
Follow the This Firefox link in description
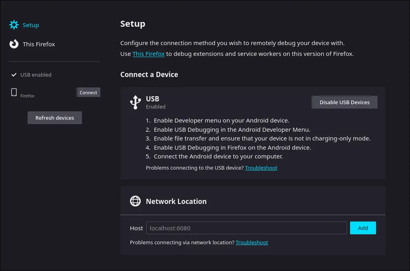point(148,54)
